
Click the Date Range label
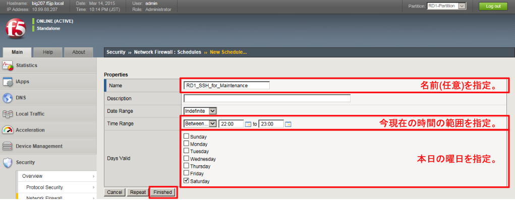[x=120, y=111]
